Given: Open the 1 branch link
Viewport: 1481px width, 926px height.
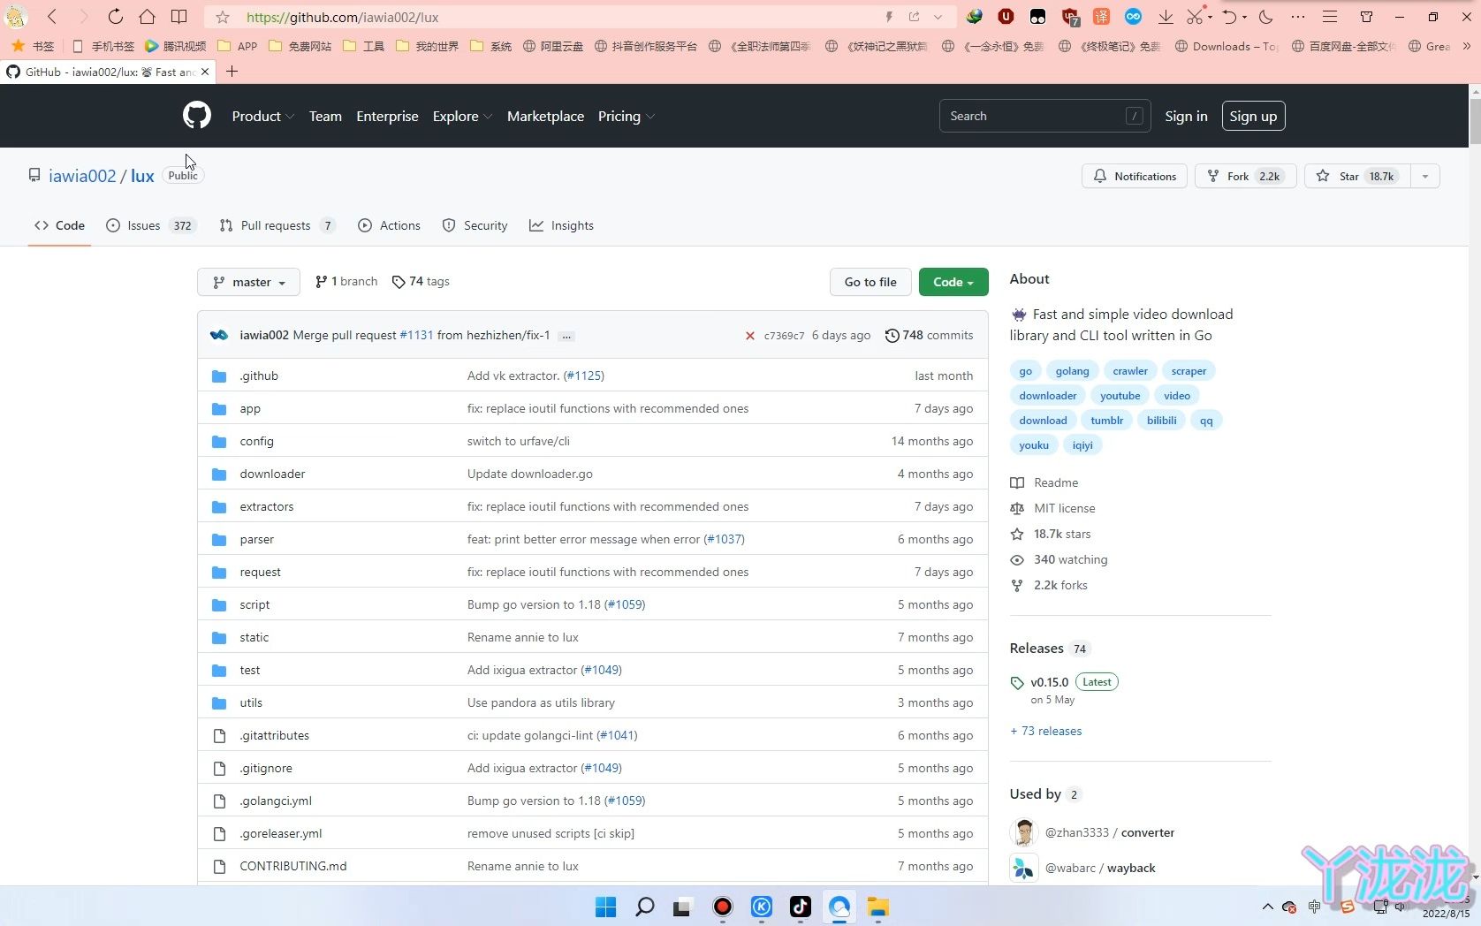Looking at the screenshot, I should pyautogui.click(x=346, y=282).
